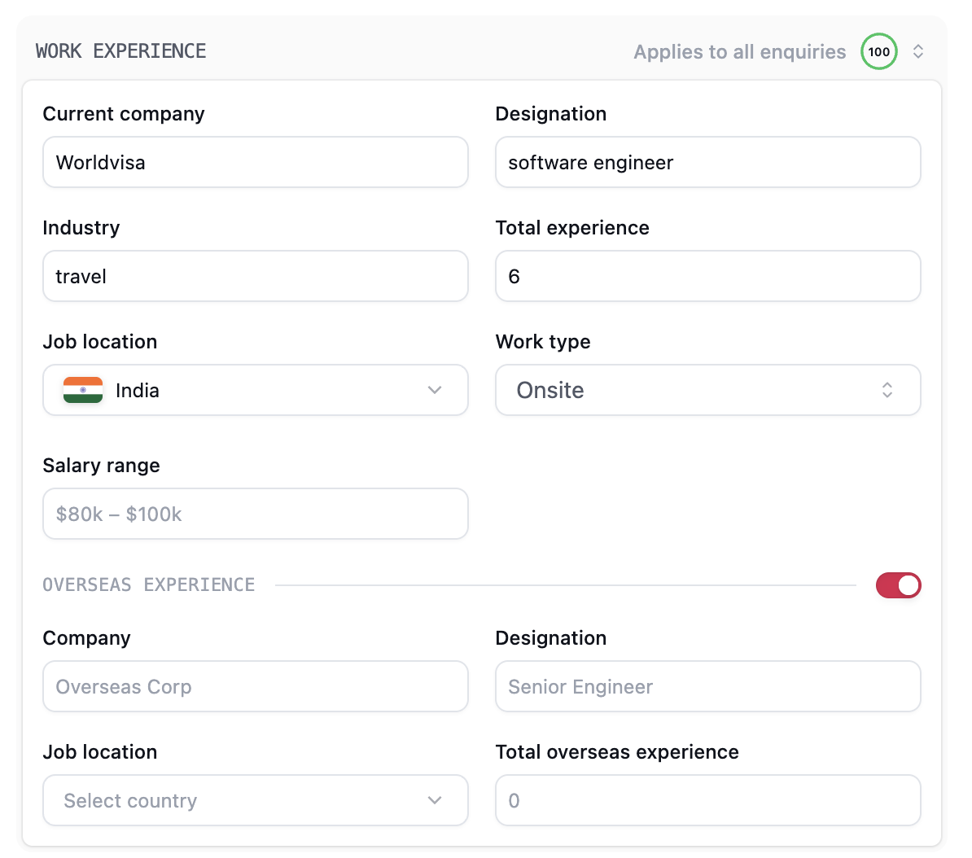Open the Select country dropdown
Screen dimensions: 972x858
(x=256, y=800)
